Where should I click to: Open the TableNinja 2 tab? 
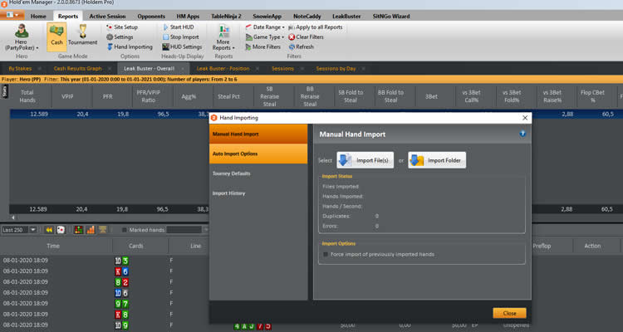click(226, 17)
